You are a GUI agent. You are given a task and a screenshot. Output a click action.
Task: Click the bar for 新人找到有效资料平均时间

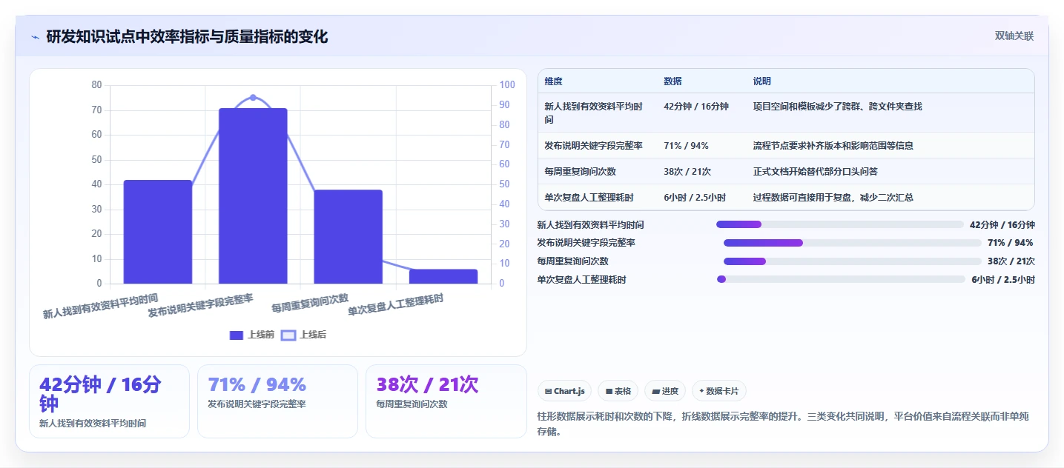[x=158, y=231]
